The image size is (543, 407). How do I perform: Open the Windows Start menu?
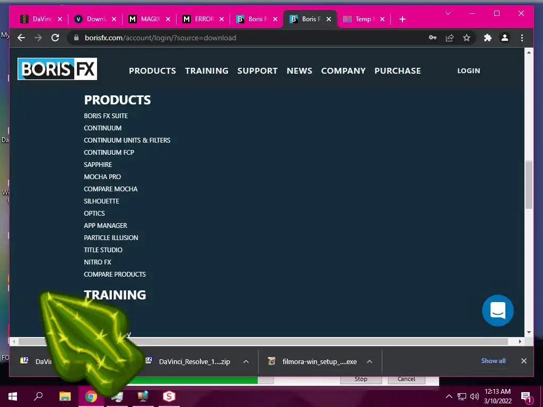coord(13,396)
